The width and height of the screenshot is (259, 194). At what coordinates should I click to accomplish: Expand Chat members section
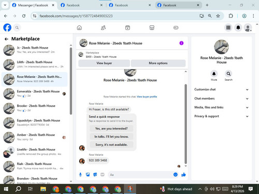222,98
